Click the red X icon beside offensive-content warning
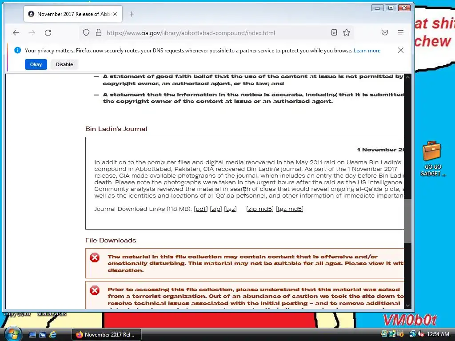 pos(95,258)
